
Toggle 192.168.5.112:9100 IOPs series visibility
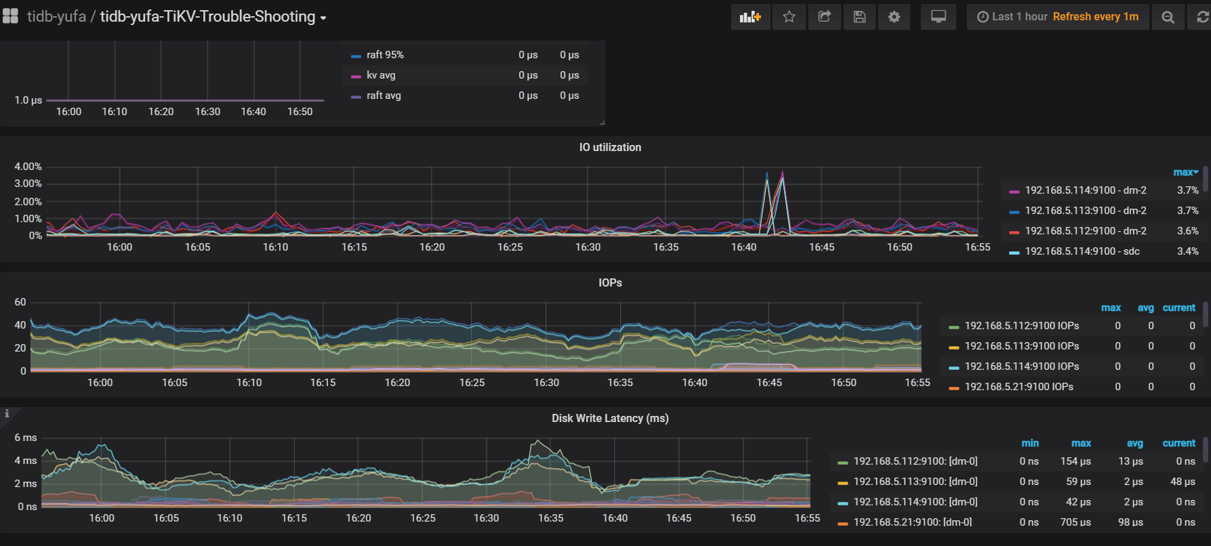coord(1021,326)
